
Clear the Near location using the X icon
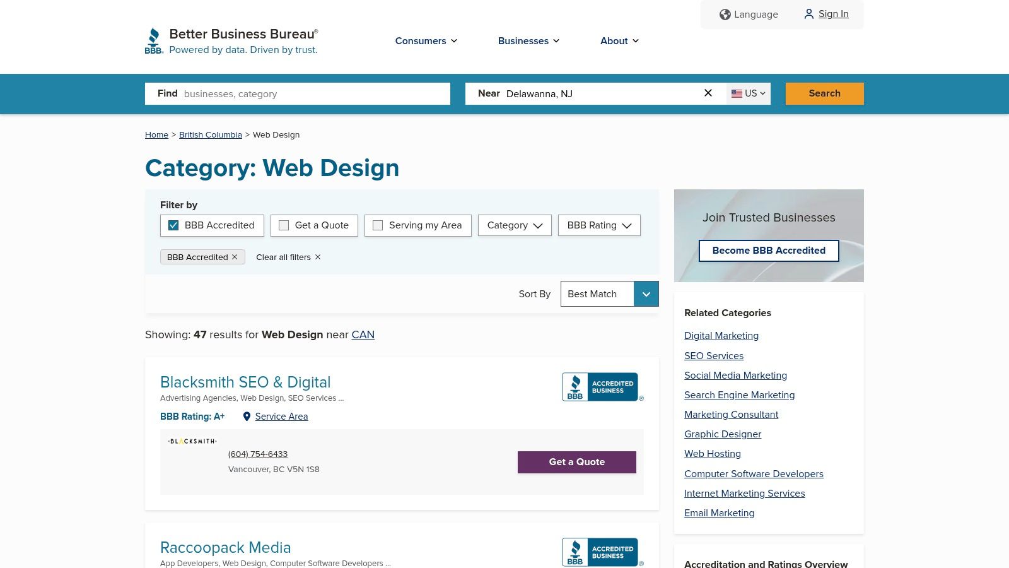tap(708, 93)
